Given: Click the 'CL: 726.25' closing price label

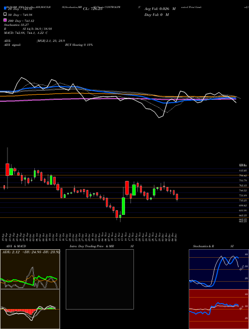Looking at the screenshot, I should [x=93, y=9].
